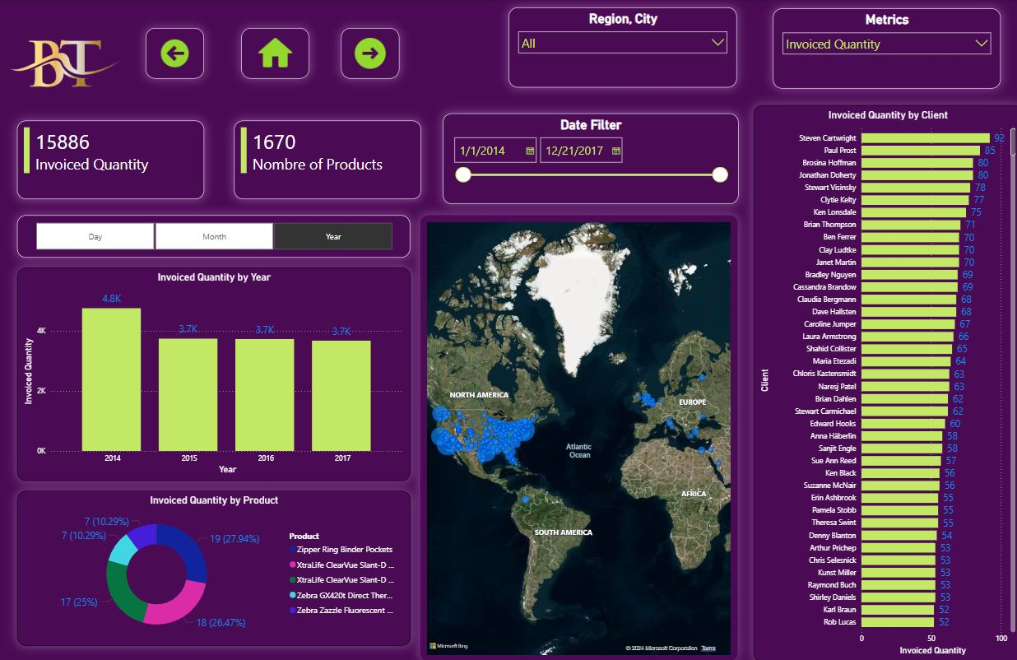Click the forward navigation arrow icon
Viewport: 1017px width, 660px height.
(369, 53)
